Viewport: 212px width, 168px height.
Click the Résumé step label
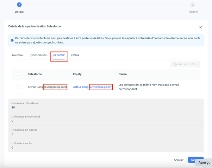tap(192, 12)
